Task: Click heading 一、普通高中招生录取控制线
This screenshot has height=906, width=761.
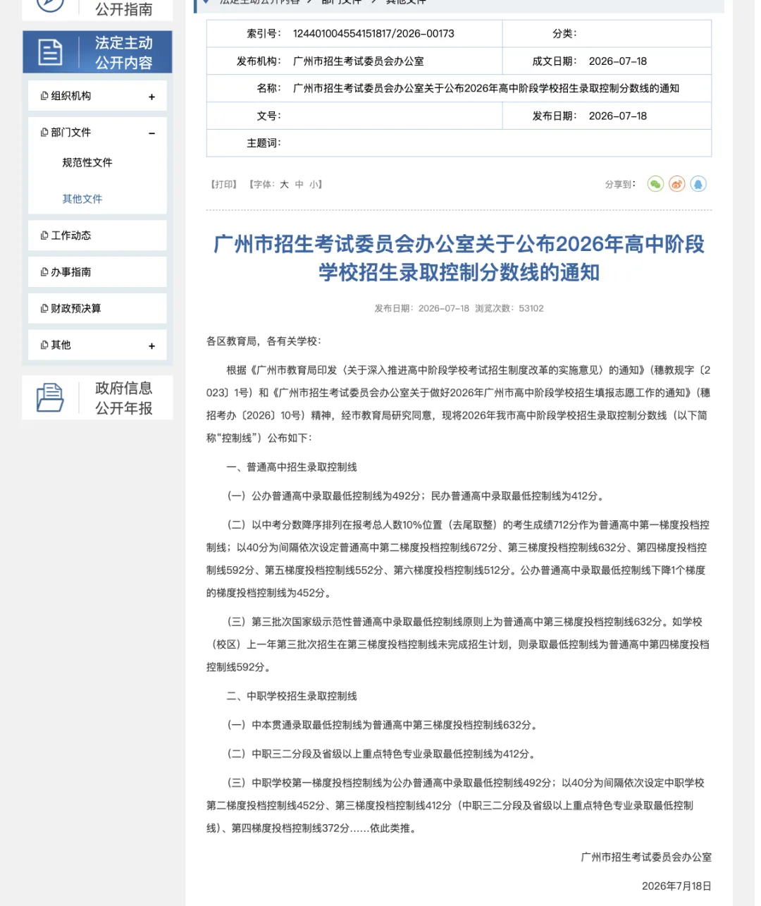Action: coord(292,467)
